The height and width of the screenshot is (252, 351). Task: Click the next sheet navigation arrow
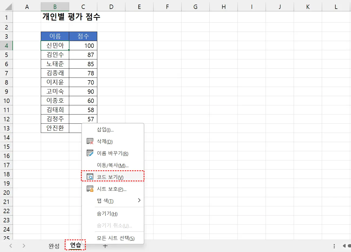pos(24,246)
